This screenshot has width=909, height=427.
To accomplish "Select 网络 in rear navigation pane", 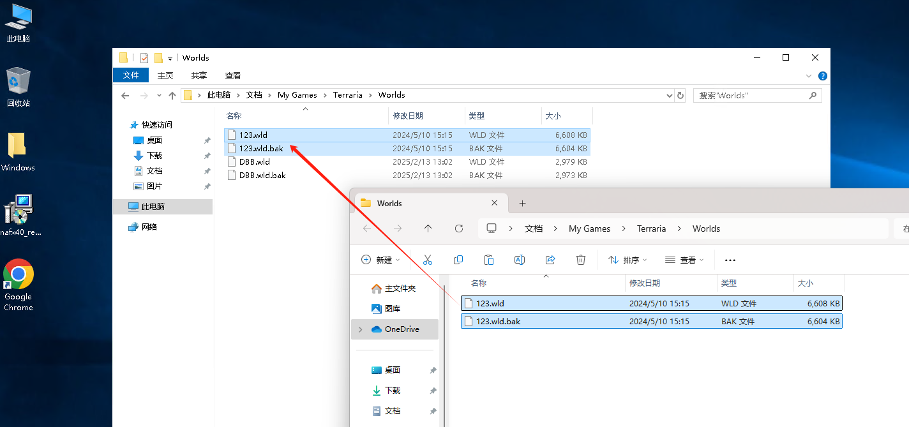I will (149, 227).
